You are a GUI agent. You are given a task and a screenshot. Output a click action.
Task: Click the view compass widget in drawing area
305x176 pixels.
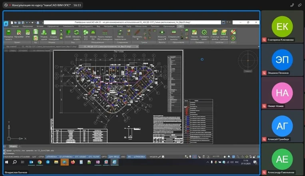247,60
